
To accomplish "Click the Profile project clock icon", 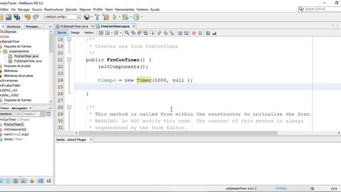I will pyautogui.click(x=136, y=17).
